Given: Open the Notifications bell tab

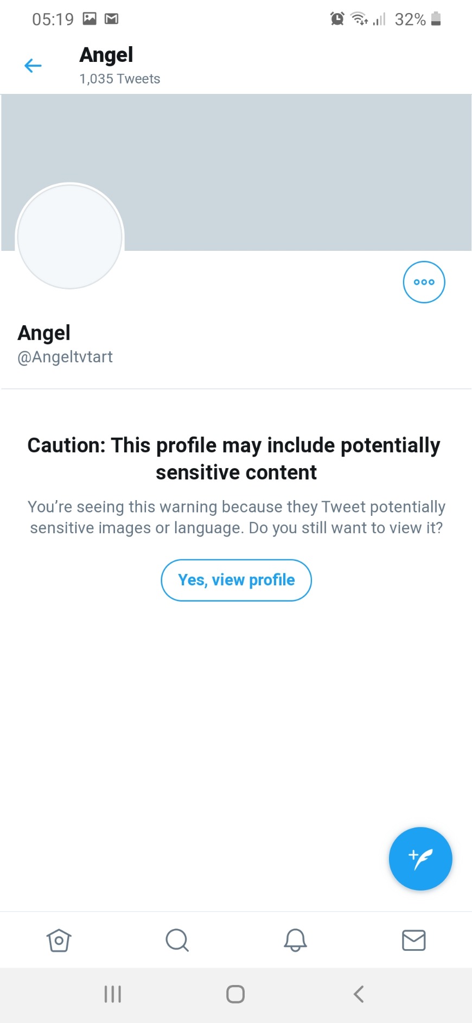Looking at the screenshot, I should click(x=295, y=940).
